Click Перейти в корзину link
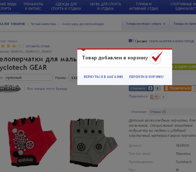 coord(147,77)
